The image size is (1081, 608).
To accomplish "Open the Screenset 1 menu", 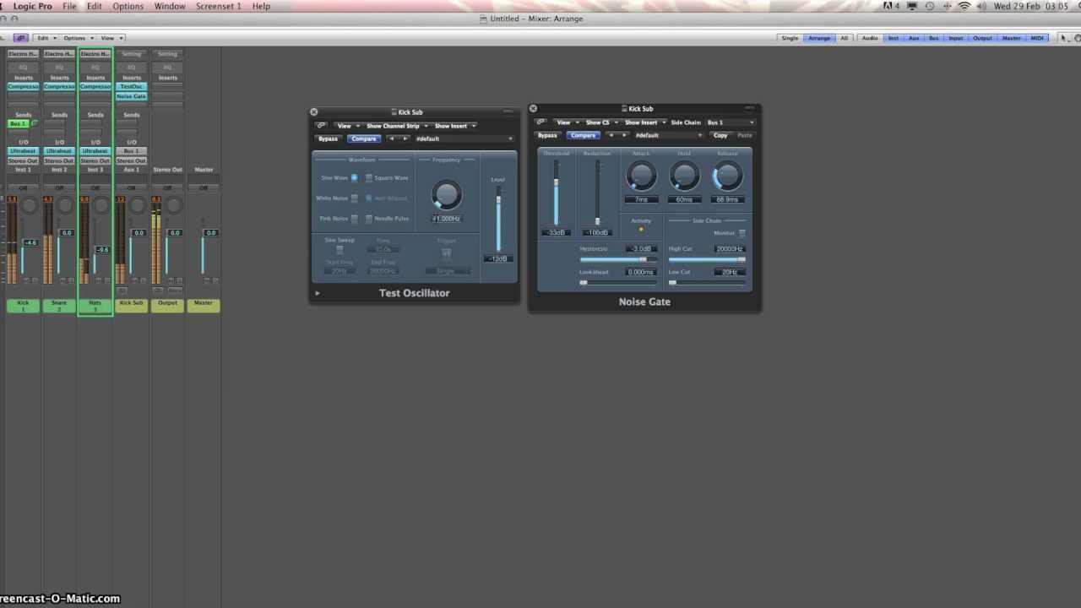I will (218, 6).
